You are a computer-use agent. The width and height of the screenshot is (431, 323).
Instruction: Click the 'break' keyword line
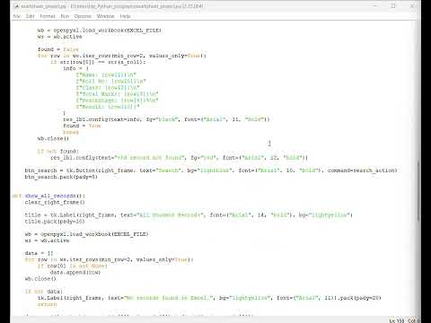[x=71, y=132]
